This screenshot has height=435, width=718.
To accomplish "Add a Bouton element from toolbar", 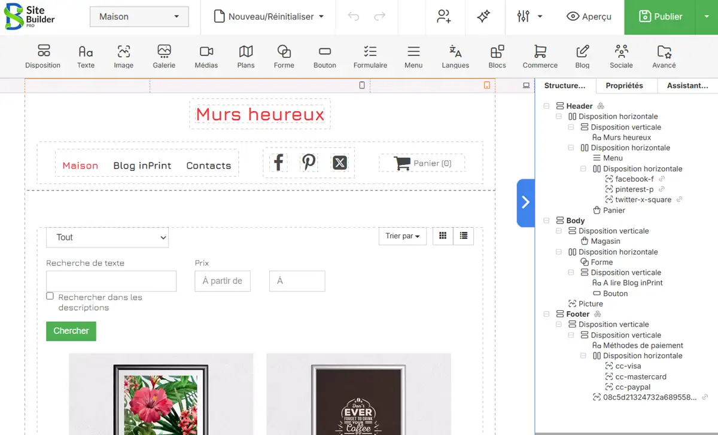I will (325, 57).
